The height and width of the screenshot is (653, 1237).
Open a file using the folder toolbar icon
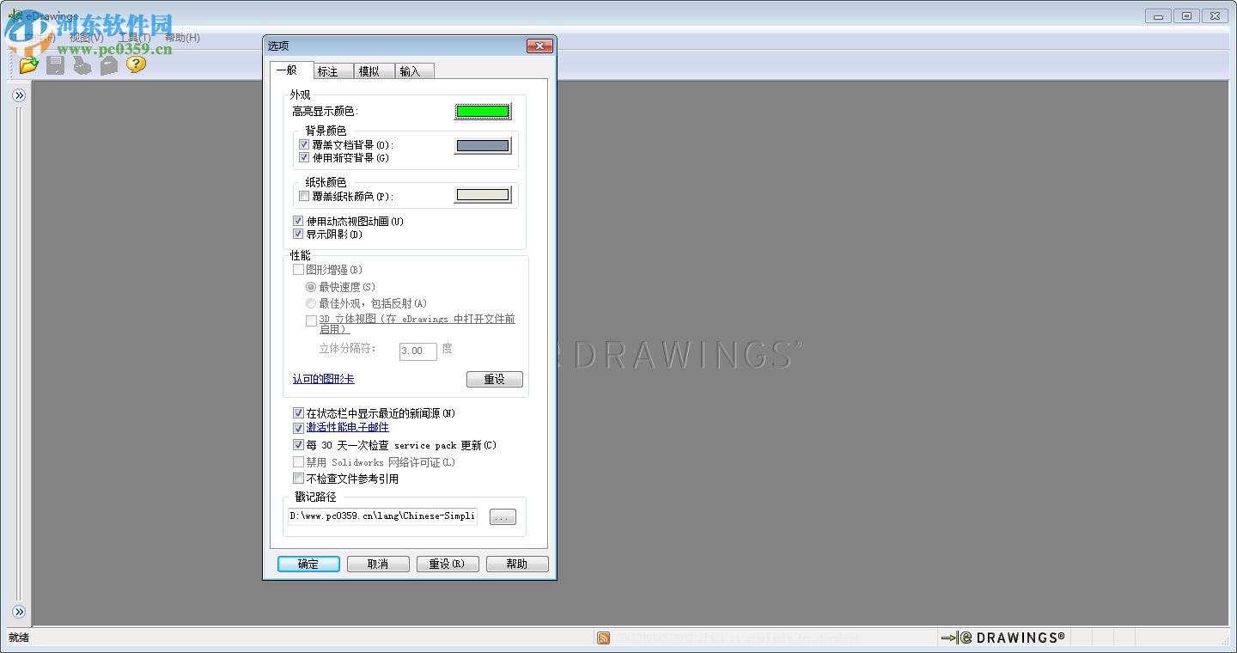(28, 64)
